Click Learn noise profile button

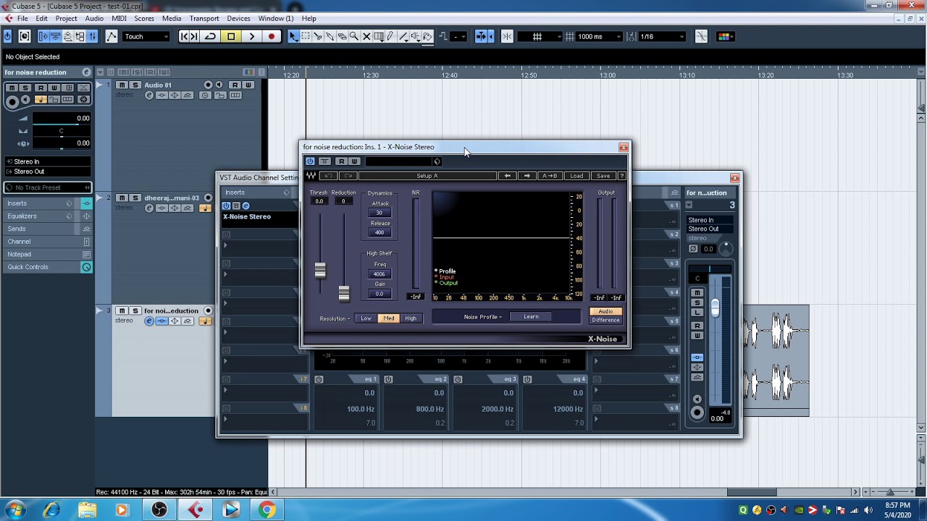(531, 316)
